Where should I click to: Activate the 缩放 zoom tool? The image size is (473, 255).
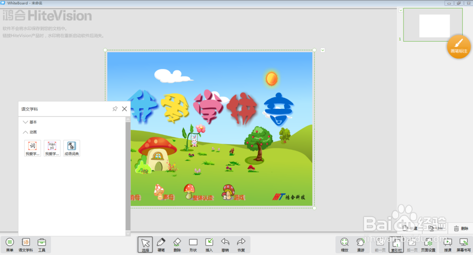344,245
